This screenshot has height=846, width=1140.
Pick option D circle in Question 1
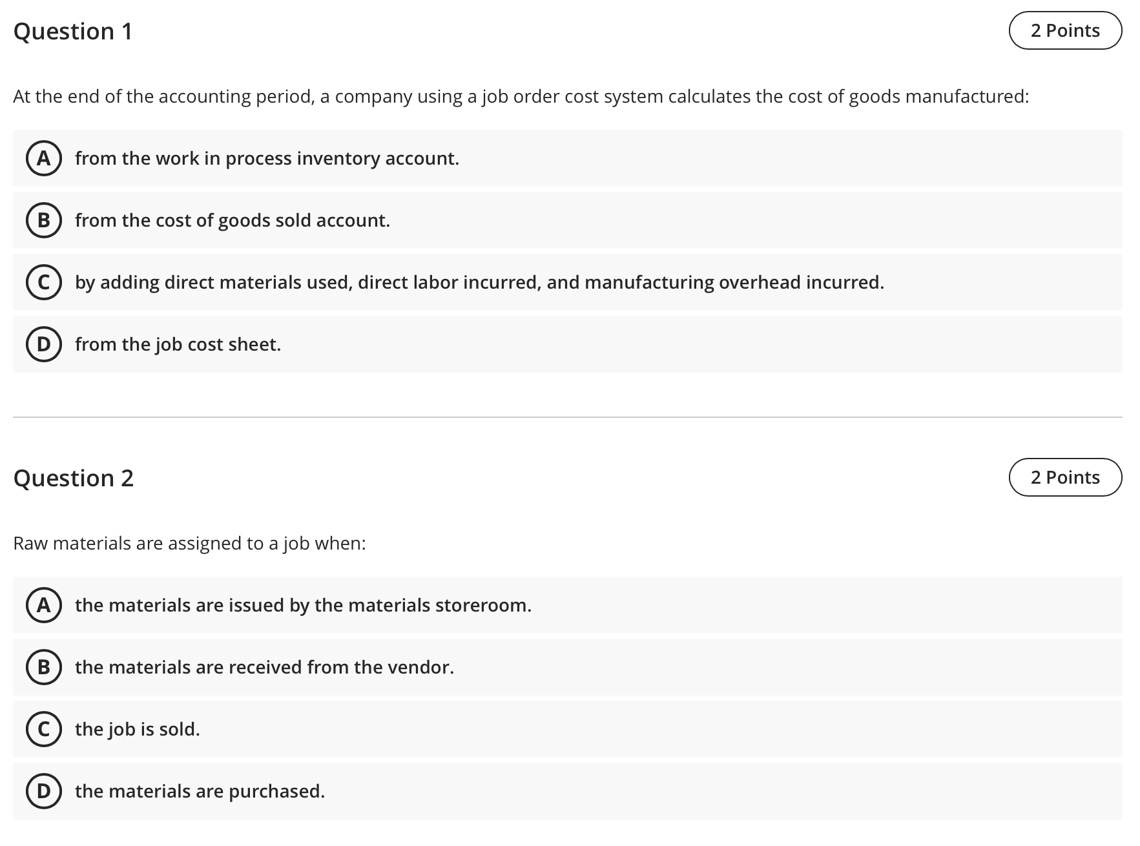44,344
